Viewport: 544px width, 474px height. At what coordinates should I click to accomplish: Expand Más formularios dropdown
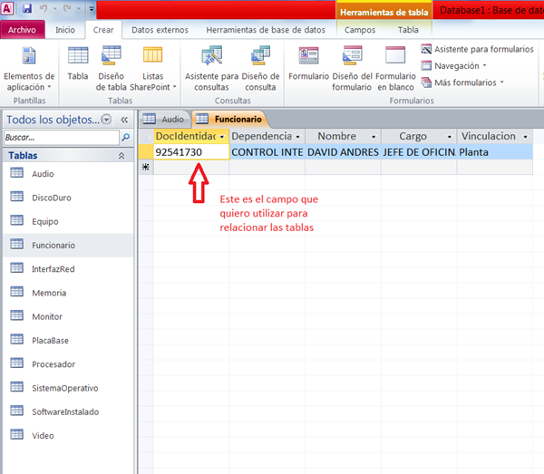pos(465,82)
